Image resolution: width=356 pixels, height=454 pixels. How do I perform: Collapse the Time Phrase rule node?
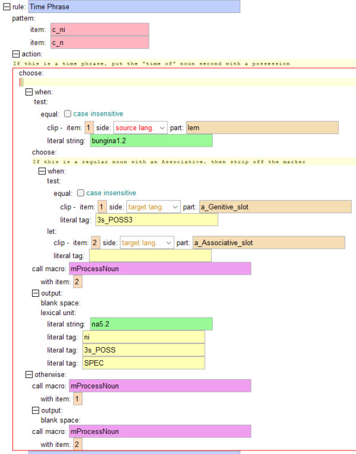(7, 7)
